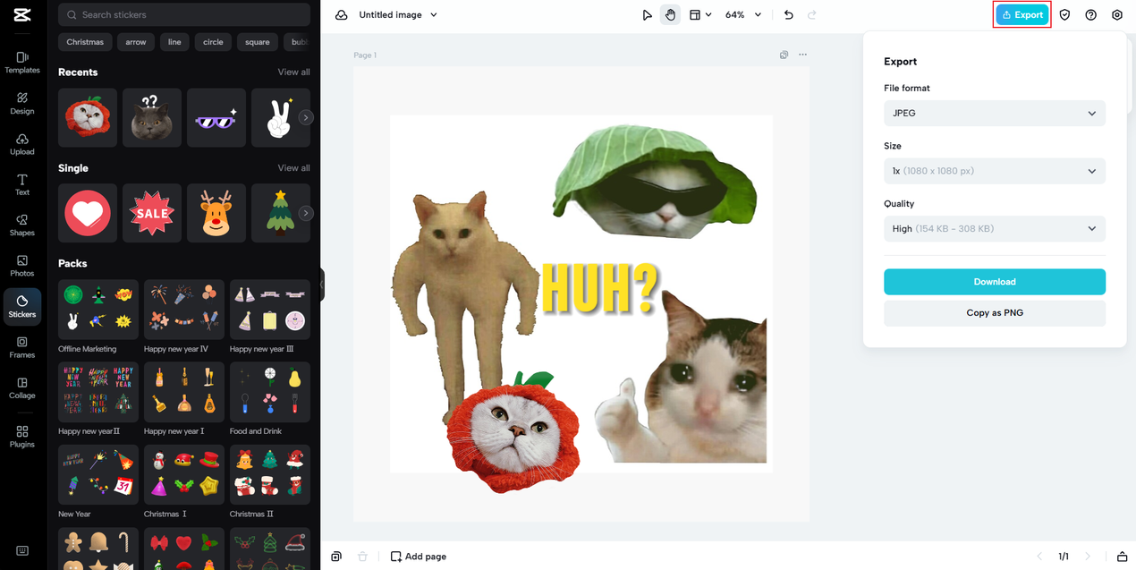Open the Untitled image title dropdown
This screenshot has height=570, width=1136.
(398, 15)
